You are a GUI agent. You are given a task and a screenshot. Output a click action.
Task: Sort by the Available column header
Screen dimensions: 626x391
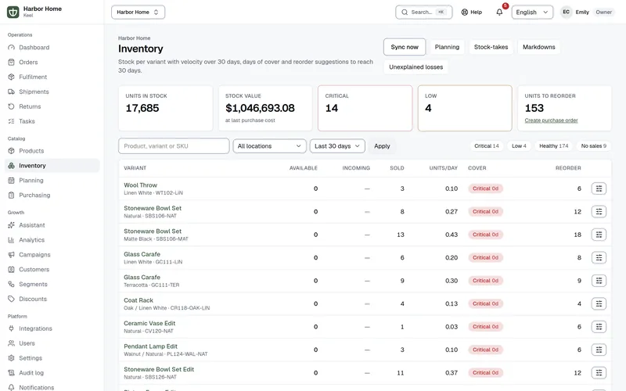(304, 168)
